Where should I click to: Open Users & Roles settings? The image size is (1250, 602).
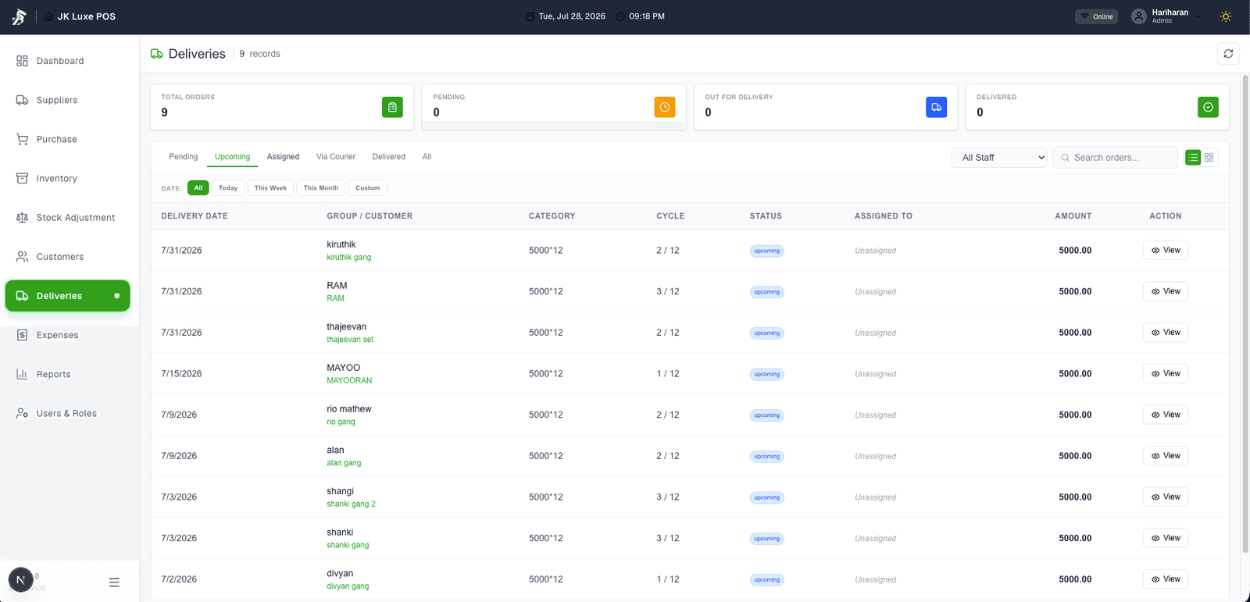tap(67, 413)
